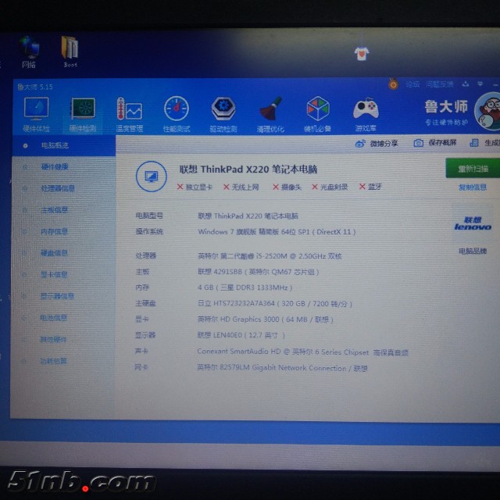The width and height of the screenshot is (500, 500).
Task: Click the 鲁大师 5.15 window title
Action: pos(35,87)
